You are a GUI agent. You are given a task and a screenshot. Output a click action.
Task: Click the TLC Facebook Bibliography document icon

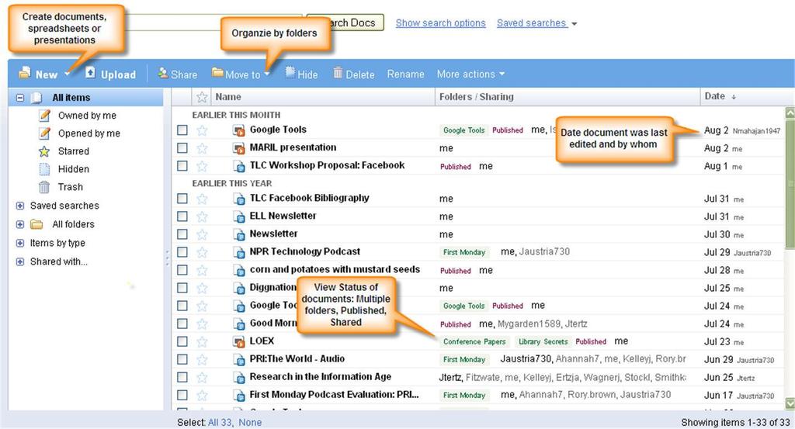tap(239, 199)
